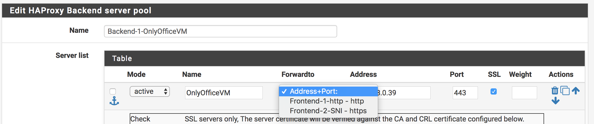Click the Address input field

point(404,93)
